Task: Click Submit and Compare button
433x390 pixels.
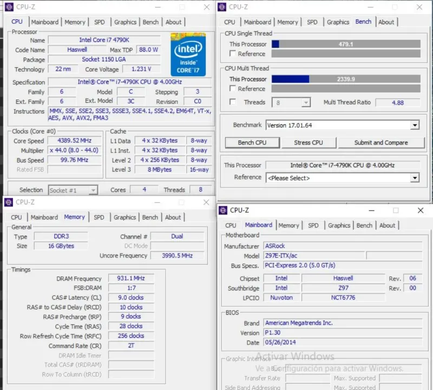Action: coord(381,143)
